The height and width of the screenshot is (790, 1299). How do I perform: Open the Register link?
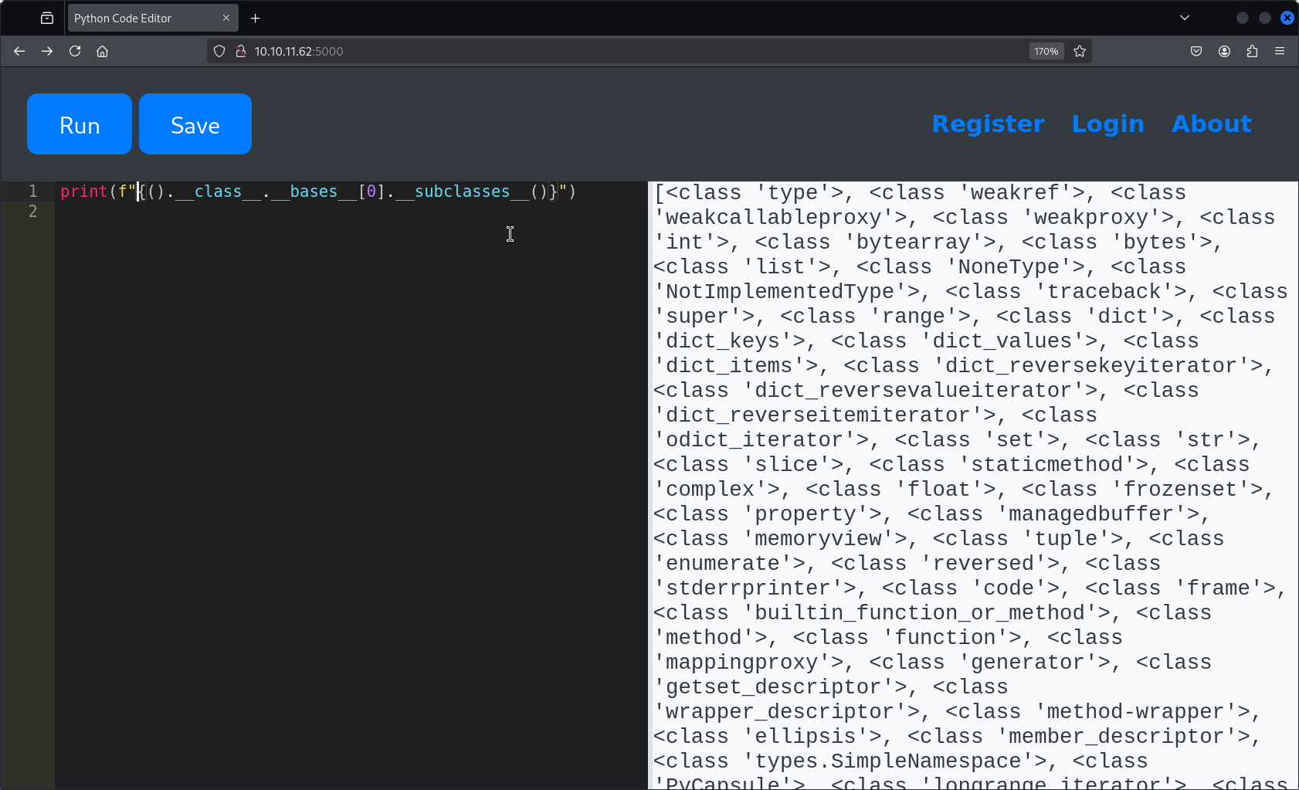point(988,124)
